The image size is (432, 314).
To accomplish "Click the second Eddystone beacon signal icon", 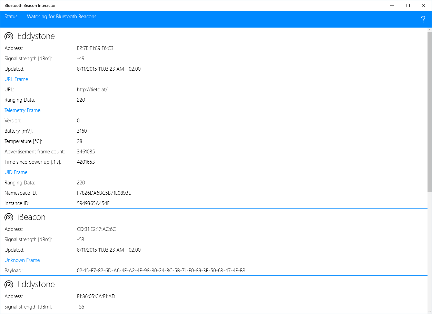I will click(9, 284).
